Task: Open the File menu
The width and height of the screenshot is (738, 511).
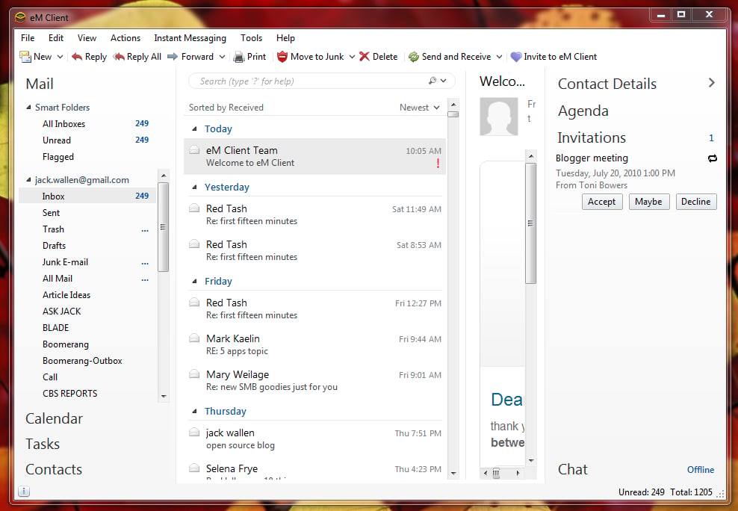Action: click(28, 37)
